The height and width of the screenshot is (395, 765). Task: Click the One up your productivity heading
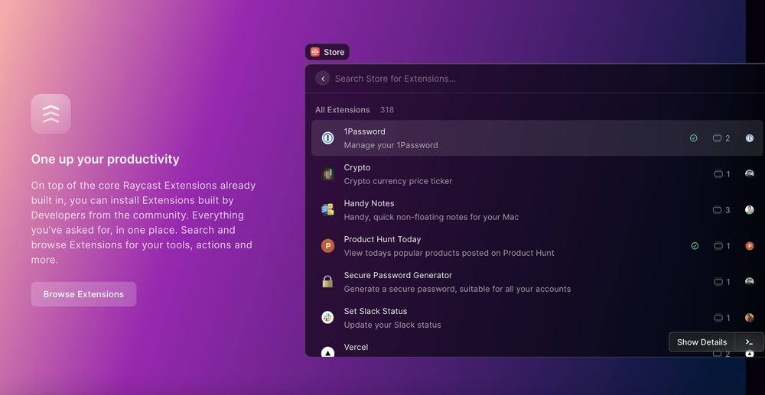pos(106,159)
